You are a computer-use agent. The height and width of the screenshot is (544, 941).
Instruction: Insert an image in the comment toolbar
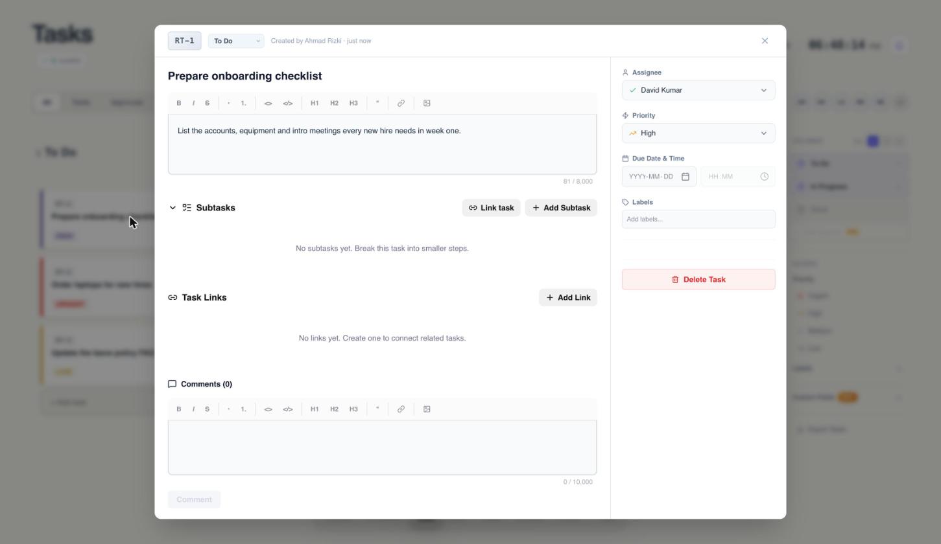coord(427,409)
